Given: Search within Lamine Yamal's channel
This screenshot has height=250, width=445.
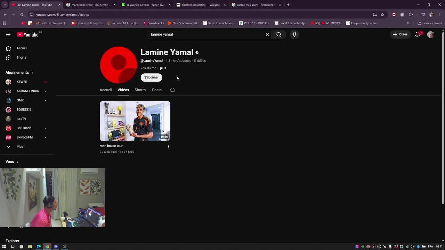Looking at the screenshot, I should [x=172, y=90].
